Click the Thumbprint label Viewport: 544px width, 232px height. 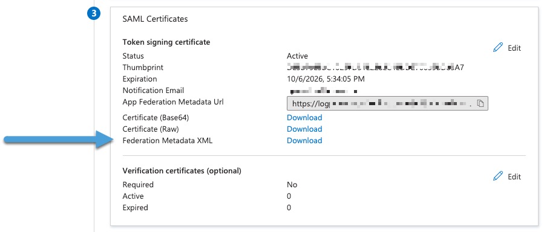pos(143,68)
